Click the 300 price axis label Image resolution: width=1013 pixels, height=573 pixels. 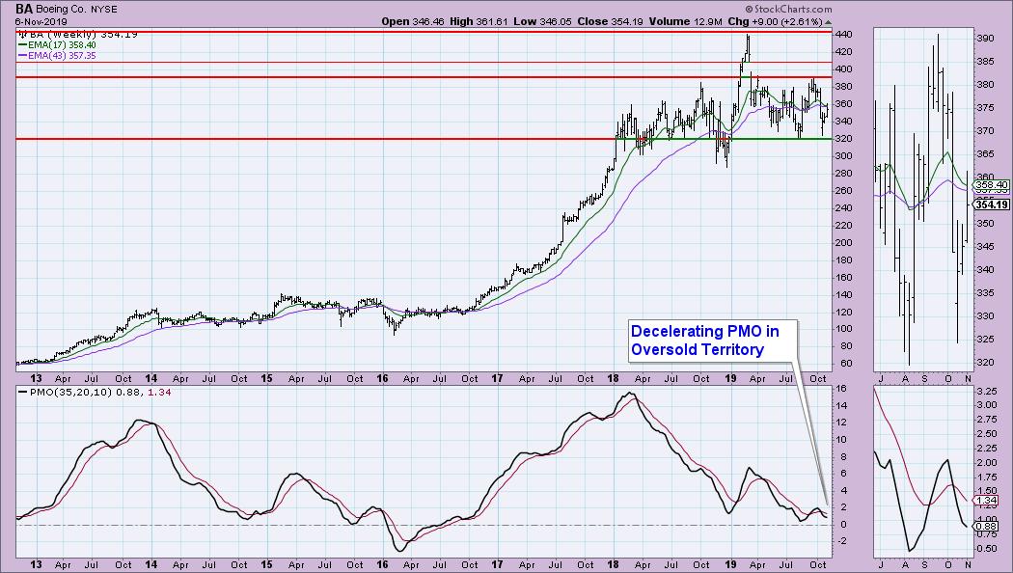click(844, 155)
